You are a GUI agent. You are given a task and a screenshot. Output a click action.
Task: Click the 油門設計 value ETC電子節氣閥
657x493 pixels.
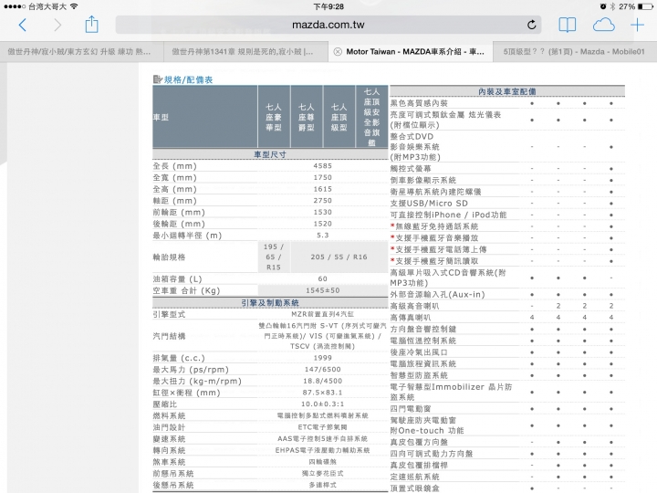click(323, 427)
